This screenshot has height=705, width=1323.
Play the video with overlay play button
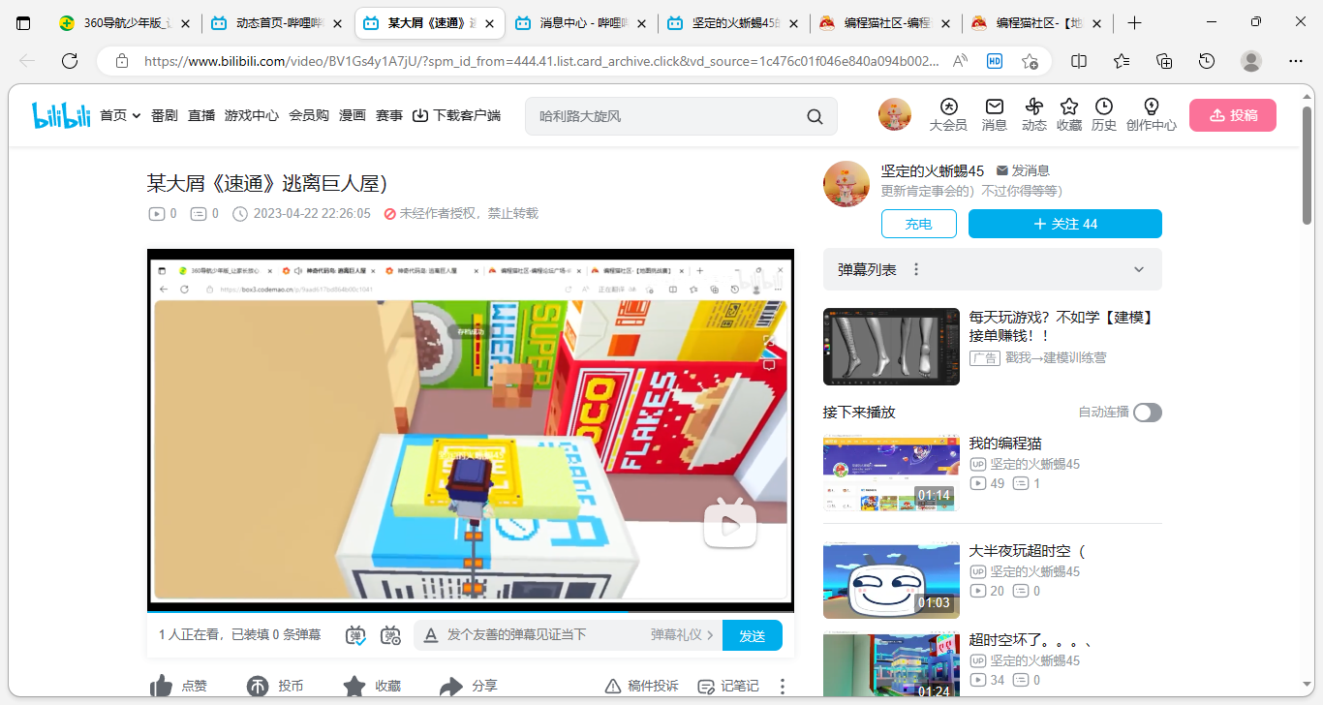pyautogui.click(x=729, y=524)
